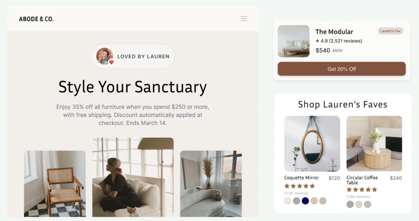Open the woman on sofa photo
This screenshot has width=419, height=221.
tap(133, 177)
